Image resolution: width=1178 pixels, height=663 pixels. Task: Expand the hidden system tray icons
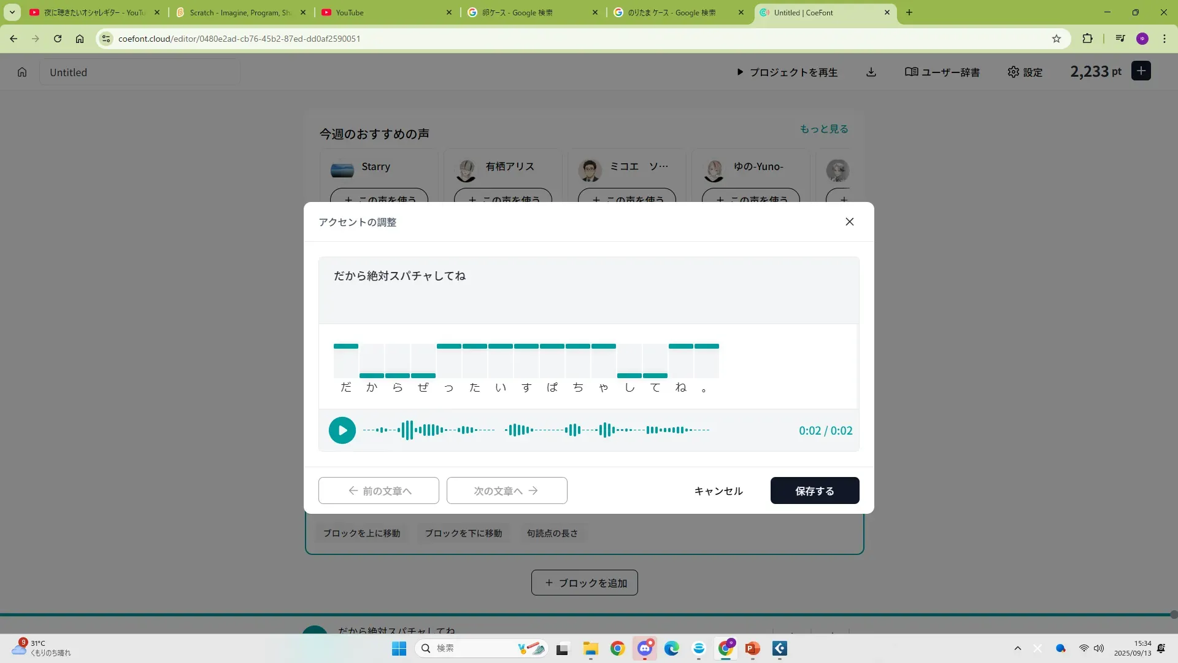click(1017, 648)
